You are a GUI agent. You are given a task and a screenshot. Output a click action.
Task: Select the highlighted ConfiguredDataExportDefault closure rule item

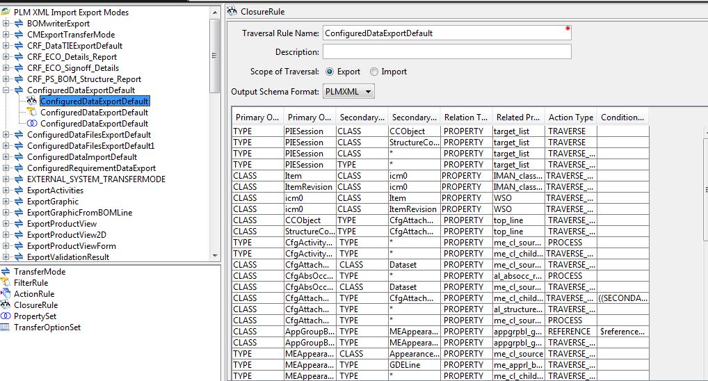95,101
